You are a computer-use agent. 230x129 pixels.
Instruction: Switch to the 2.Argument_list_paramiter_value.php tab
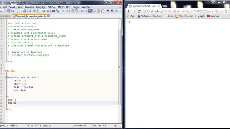31,16
